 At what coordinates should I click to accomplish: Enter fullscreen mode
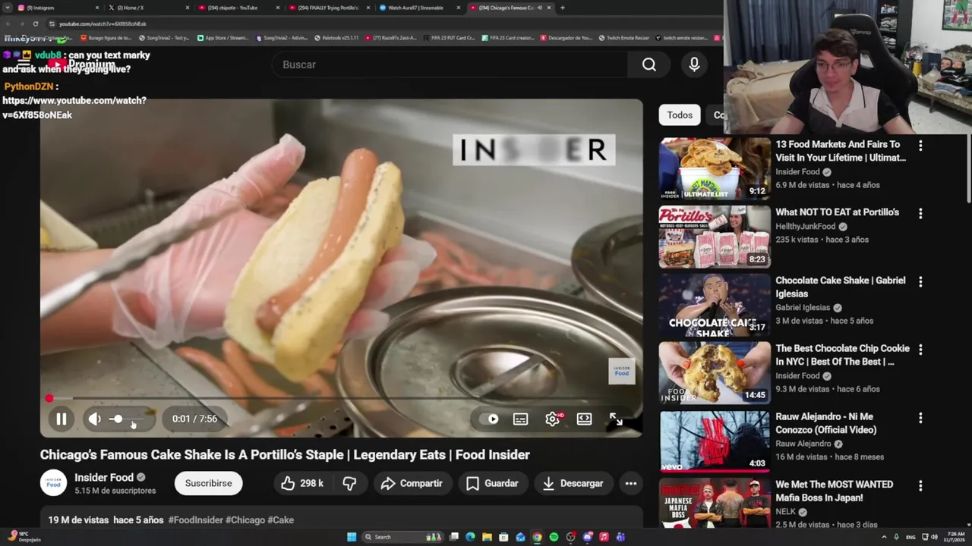pyautogui.click(x=616, y=419)
